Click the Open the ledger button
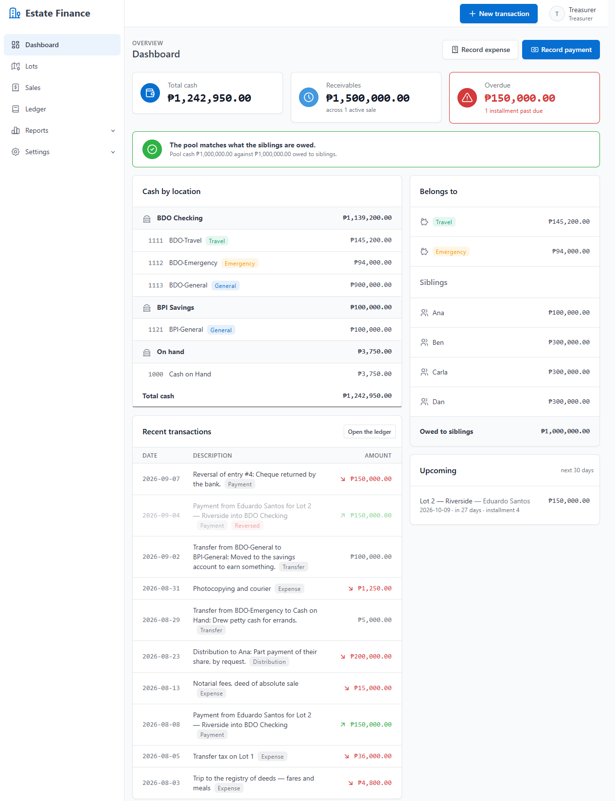615x801 pixels. coord(369,432)
